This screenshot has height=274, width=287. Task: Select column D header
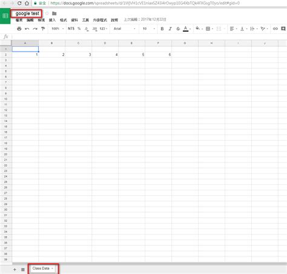[105, 43]
